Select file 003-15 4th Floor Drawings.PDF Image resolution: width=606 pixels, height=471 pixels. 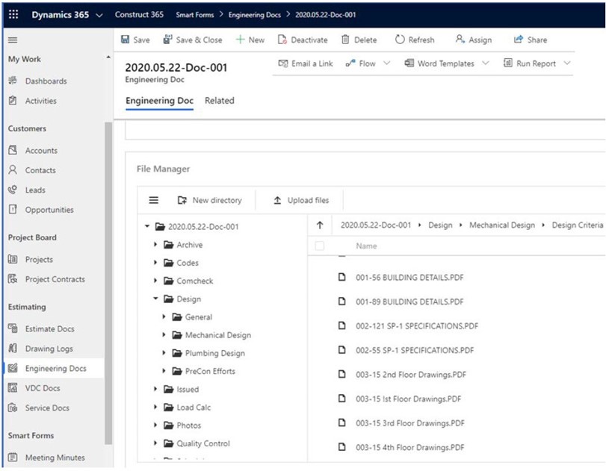(x=410, y=447)
